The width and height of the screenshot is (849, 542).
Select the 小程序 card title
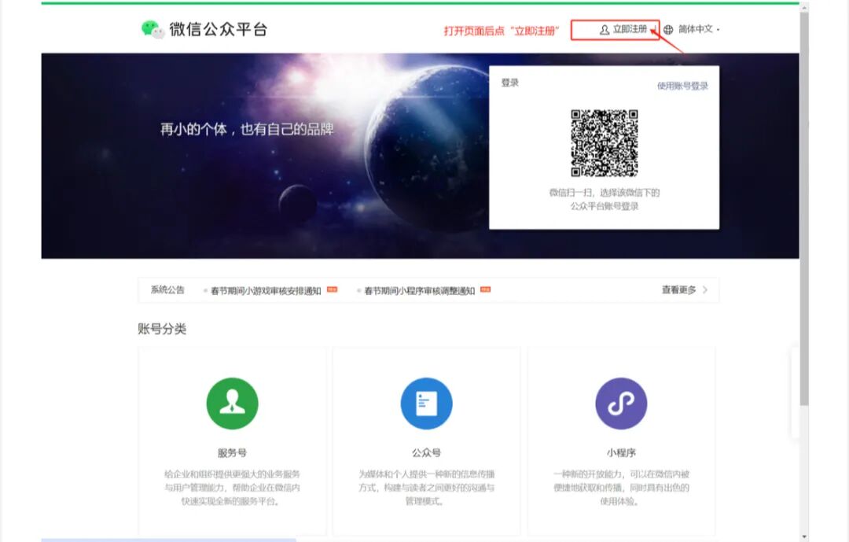point(621,452)
